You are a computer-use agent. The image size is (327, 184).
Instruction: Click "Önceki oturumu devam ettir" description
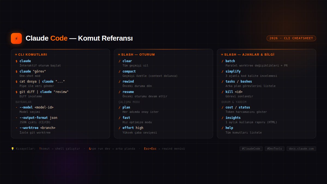pos(145,96)
